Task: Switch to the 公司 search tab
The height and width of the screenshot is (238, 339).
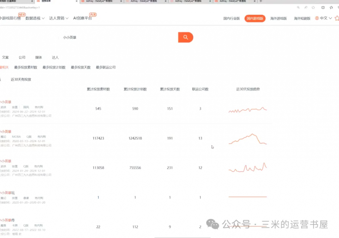Action: click(x=22, y=57)
